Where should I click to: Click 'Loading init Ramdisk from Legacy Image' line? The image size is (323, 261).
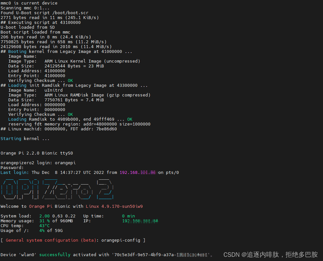click(x=74, y=85)
